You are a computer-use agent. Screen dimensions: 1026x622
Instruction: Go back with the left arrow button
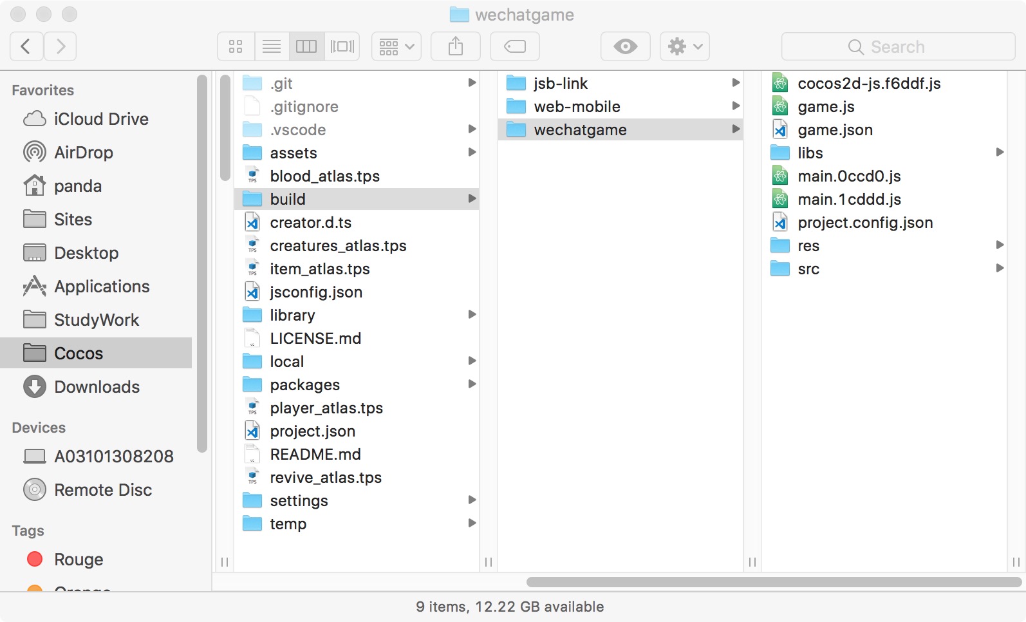click(26, 46)
